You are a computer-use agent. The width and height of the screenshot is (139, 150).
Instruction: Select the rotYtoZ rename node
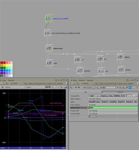121,70
